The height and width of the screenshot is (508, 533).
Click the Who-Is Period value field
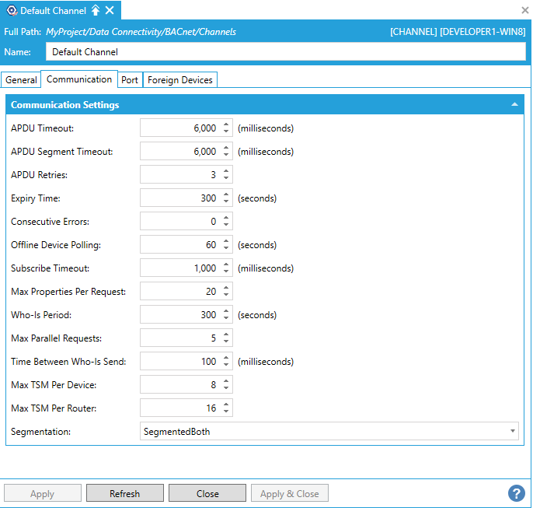[180, 315]
